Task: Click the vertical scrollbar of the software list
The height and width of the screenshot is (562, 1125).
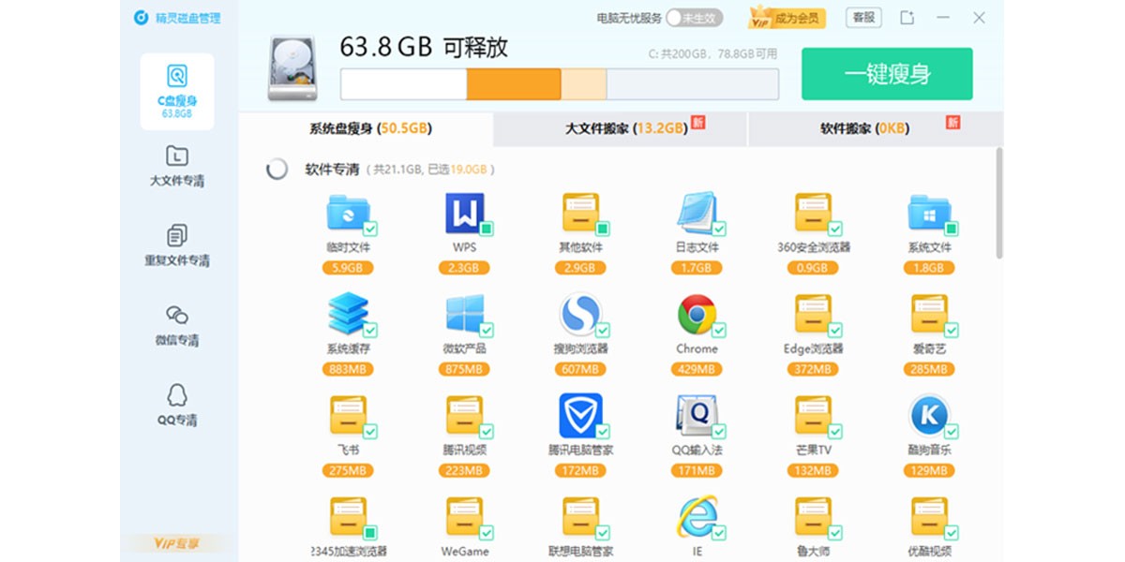Action: 999,202
